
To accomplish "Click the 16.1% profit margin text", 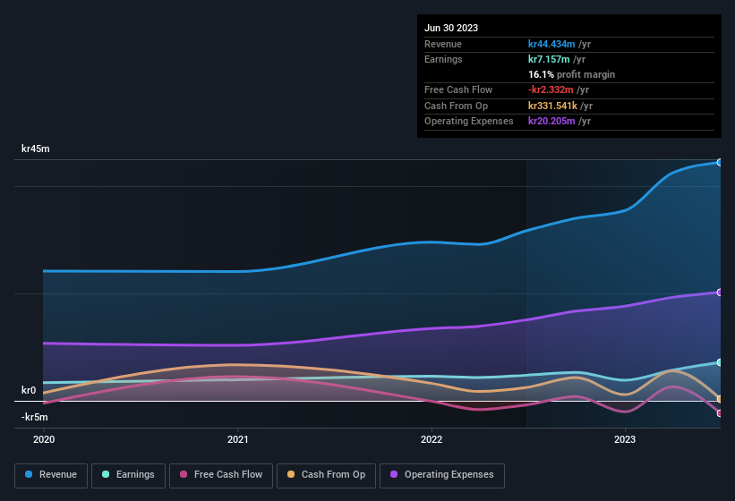I will coord(571,74).
